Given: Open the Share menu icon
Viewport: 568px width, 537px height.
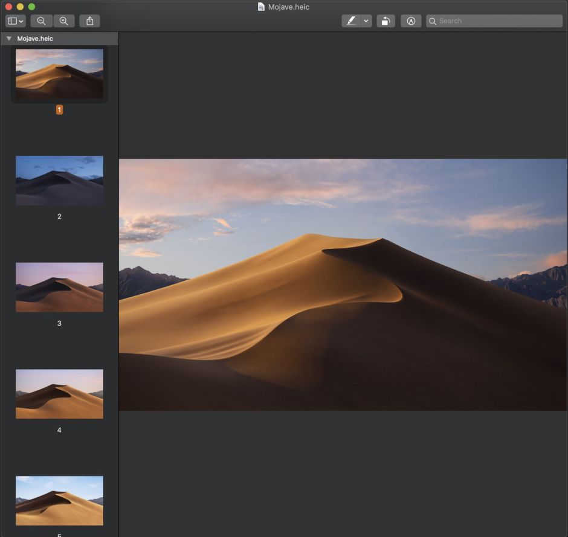Looking at the screenshot, I should click(x=89, y=21).
